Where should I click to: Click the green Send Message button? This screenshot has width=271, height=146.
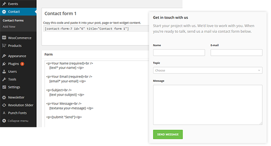(x=168, y=134)
